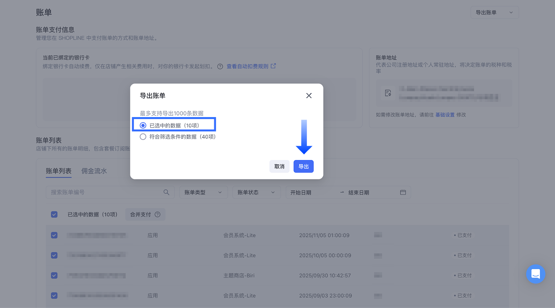Click the date 2025/09/03 23:00:09
Viewport: 555px width, 308px height.
coord(325,296)
